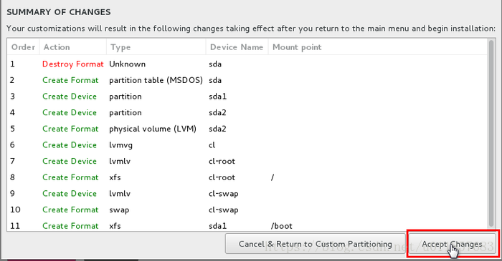This screenshot has width=502, height=261.
Task: Click the Type column header
Action: (156, 47)
